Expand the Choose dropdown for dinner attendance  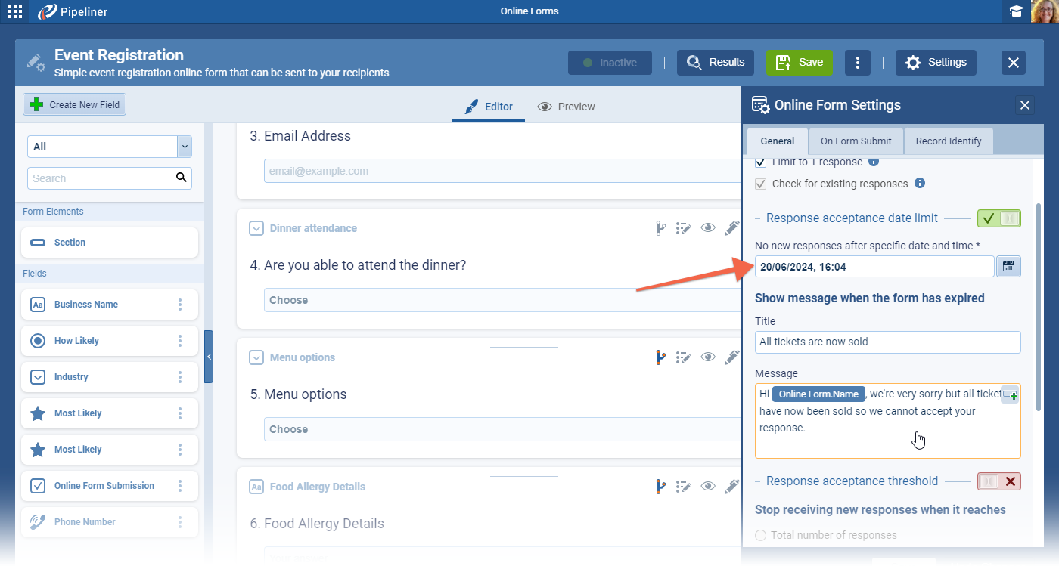tap(499, 300)
